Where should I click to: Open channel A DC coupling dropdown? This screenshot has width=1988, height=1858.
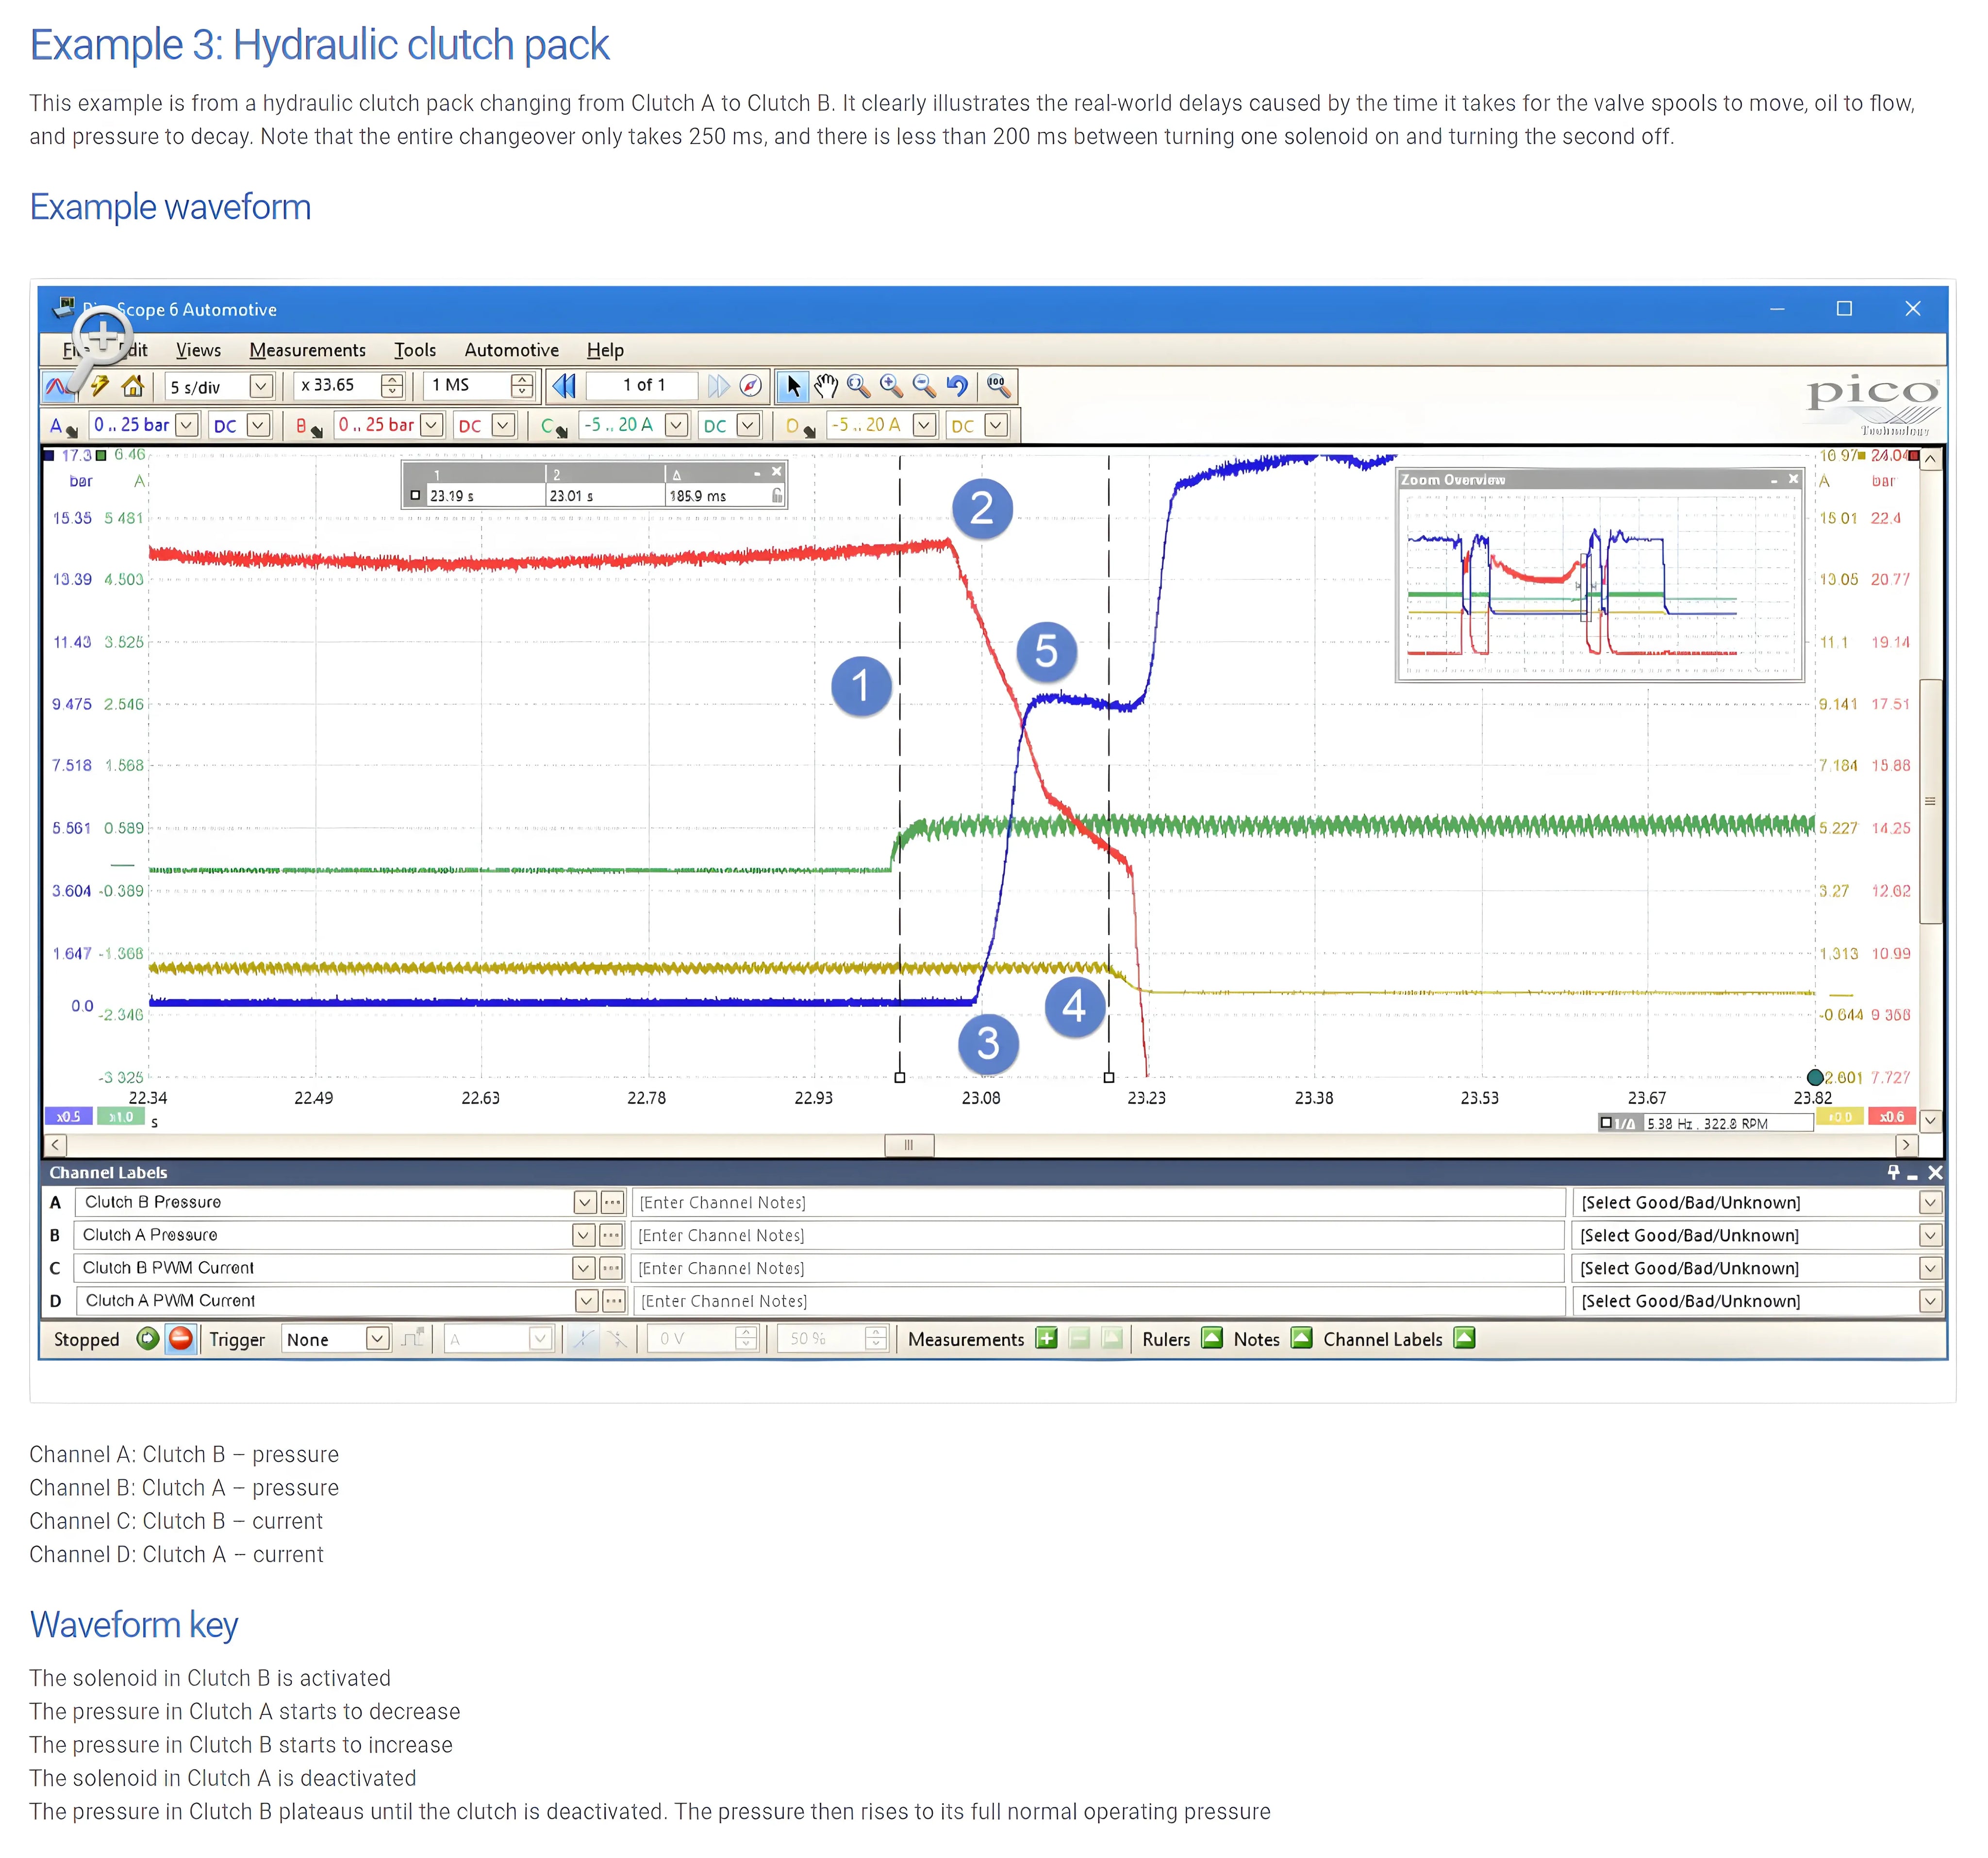click(258, 425)
